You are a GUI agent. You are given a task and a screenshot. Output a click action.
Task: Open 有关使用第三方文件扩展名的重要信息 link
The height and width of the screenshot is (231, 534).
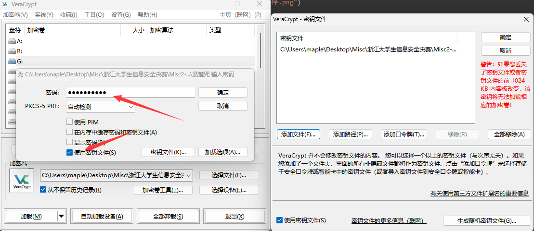click(x=479, y=194)
